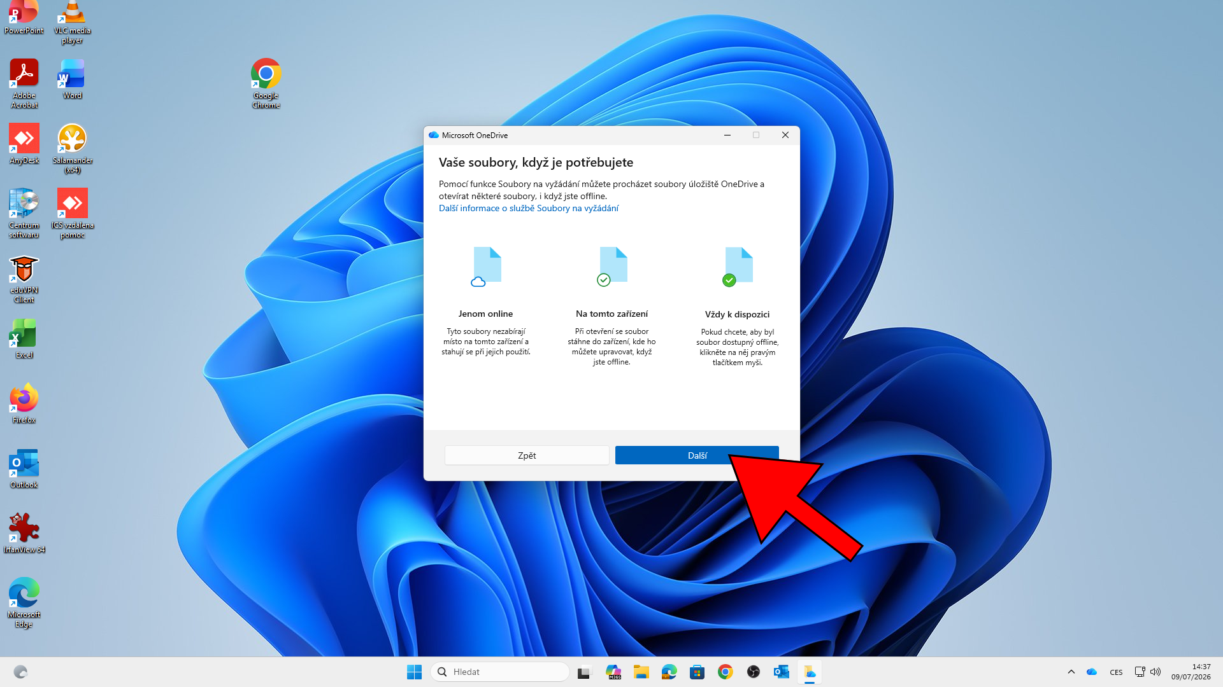The width and height of the screenshot is (1223, 687).
Task: Click the OneDrive cloud tray icon
Action: 1092,672
